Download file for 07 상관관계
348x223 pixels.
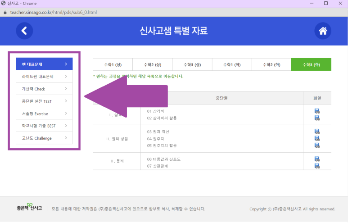(317, 166)
